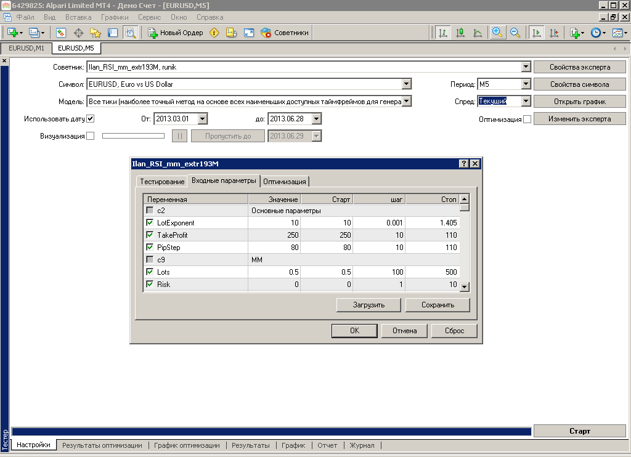This screenshot has width=631, height=457.
Task: Switch to line chart icon
Action: (478, 33)
